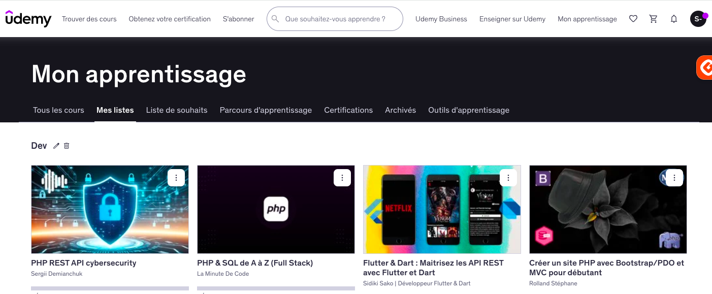Open the Outils d'apprentissage tab
The image size is (712, 294).
(469, 110)
